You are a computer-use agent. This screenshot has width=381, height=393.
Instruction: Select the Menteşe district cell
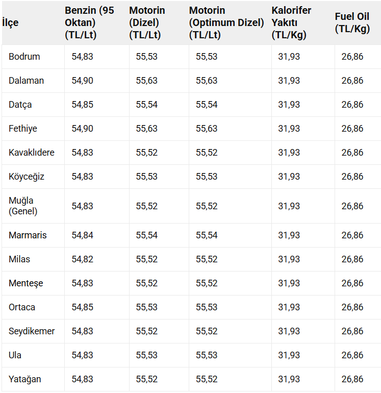pos(26,283)
